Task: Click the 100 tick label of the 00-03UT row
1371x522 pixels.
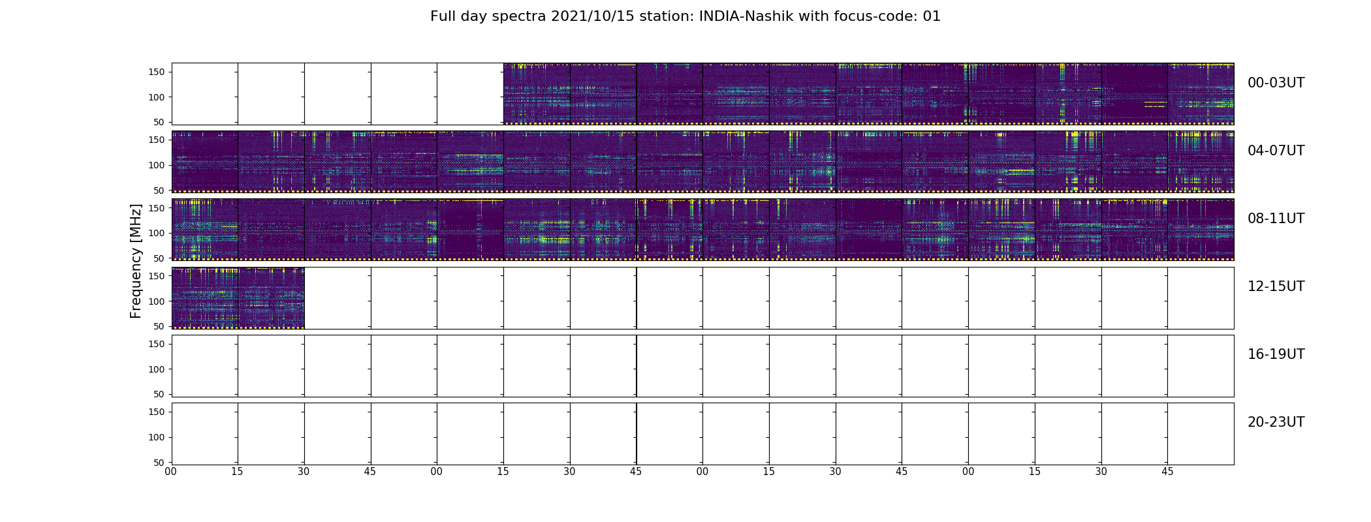Action: tap(157, 97)
